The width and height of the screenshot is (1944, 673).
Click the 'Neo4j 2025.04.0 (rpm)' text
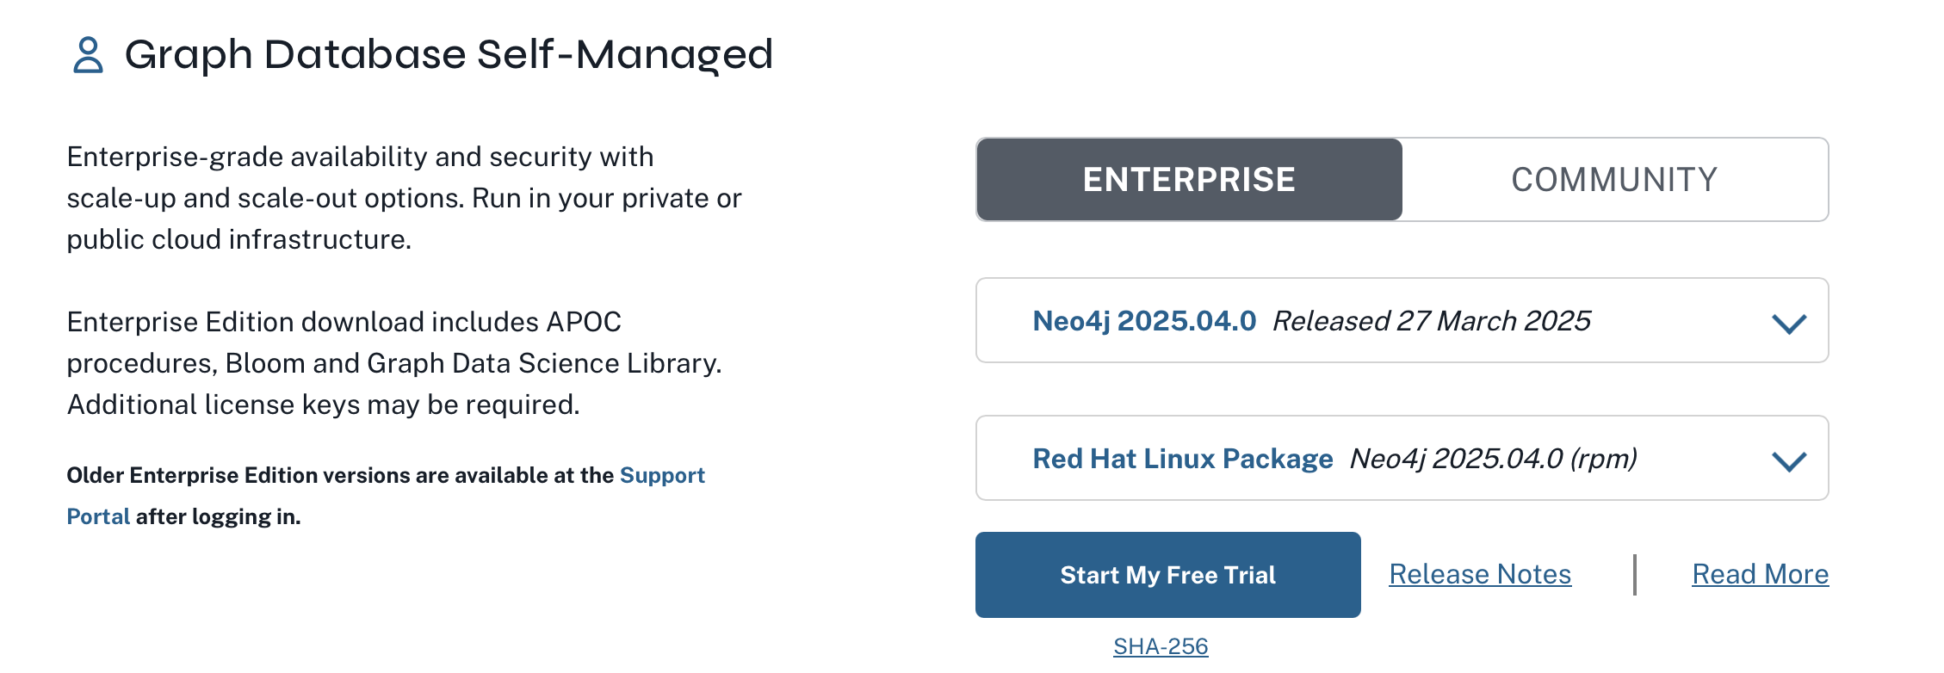click(1493, 459)
